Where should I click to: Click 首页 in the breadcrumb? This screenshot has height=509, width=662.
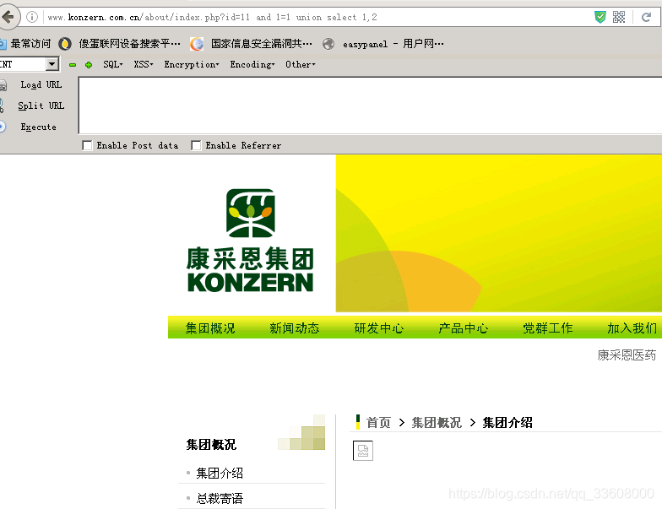pos(378,422)
